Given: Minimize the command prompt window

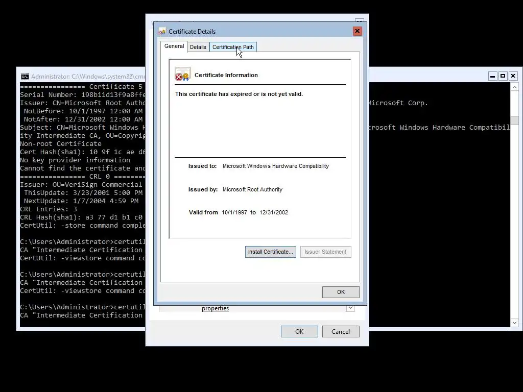Looking at the screenshot, I should [492, 76].
